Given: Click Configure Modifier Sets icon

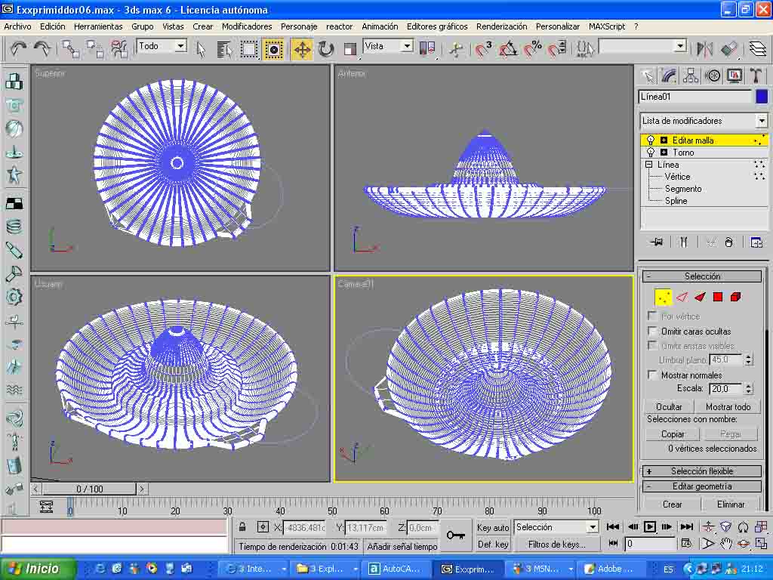Looking at the screenshot, I should (x=756, y=242).
